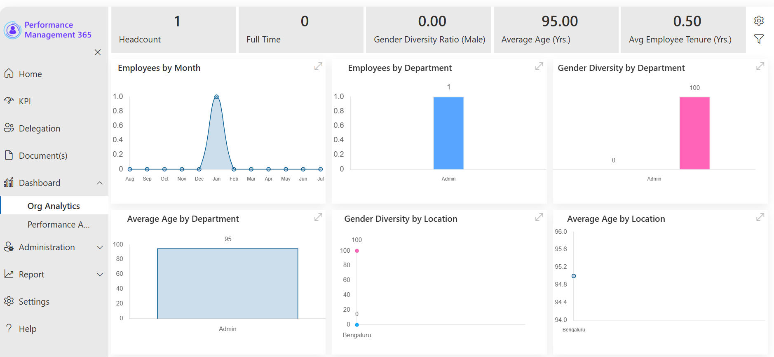Collapse the Dashboard menu section
This screenshot has width=774, height=357.
coord(100,183)
